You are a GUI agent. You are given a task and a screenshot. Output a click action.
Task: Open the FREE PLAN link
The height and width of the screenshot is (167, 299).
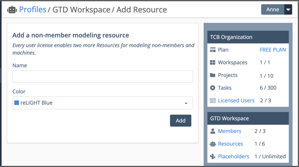[x=273, y=50]
